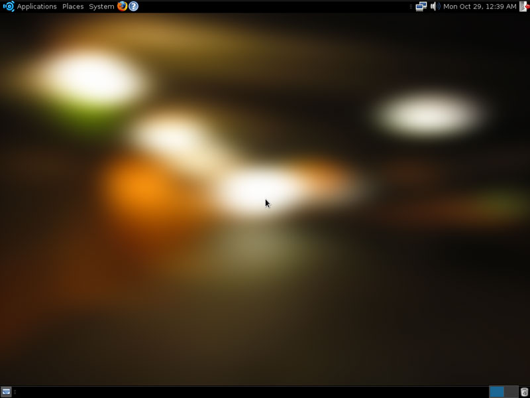Open the volume control speaker icon
Image resolution: width=530 pixels, height=398 pixels.
point(435,7)
